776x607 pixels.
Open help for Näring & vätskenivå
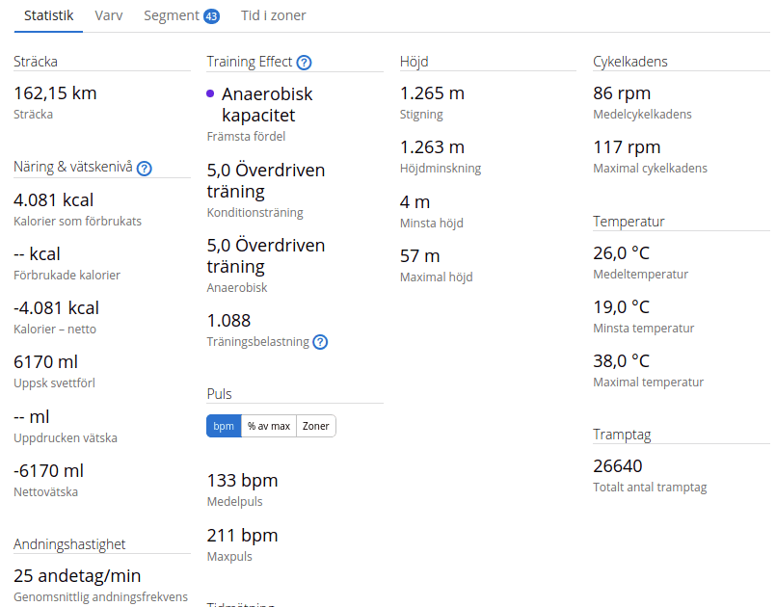pos(145,169)
